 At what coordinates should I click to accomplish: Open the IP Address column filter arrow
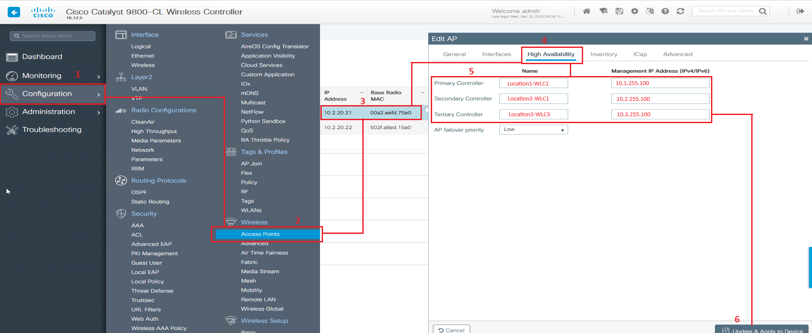tap(362, 93)
